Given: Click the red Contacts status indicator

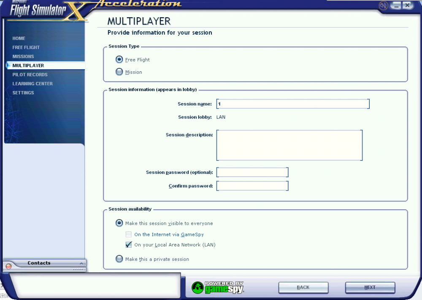Looking at the screenshot, I should click(x=8, y=267).
